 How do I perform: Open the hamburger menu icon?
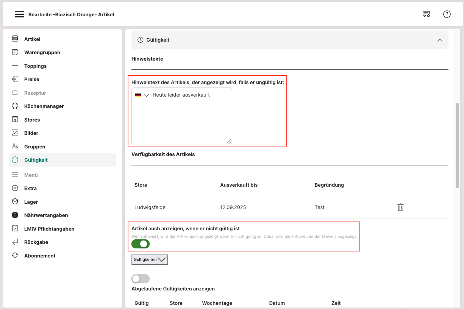point(19,14)
